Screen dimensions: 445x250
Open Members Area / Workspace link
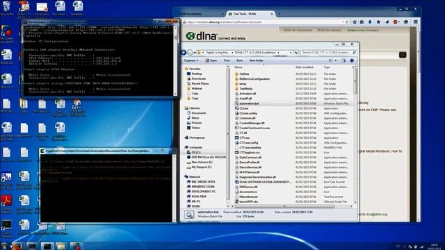tap(363, 31)
